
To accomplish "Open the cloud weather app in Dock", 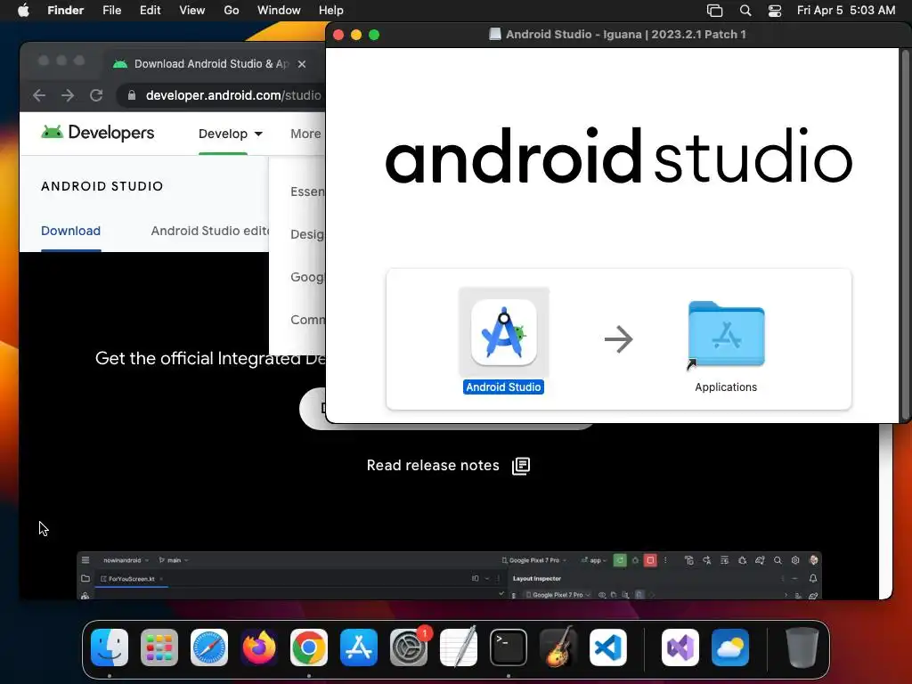I will 730,647.
